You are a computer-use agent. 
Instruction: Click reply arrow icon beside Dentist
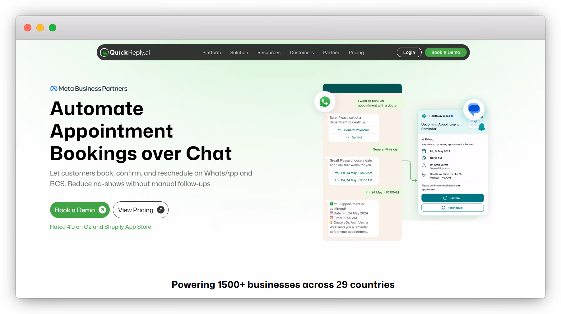[x=347, y=137]
